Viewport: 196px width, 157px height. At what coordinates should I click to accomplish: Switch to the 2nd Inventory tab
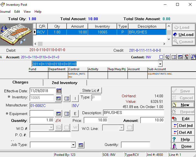tap(65, 83)
